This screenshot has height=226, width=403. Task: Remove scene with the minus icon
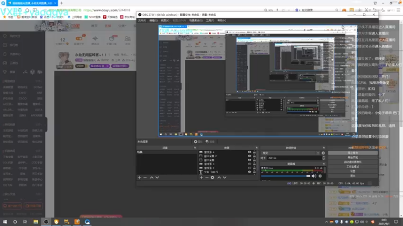click(x=145, y=177)
